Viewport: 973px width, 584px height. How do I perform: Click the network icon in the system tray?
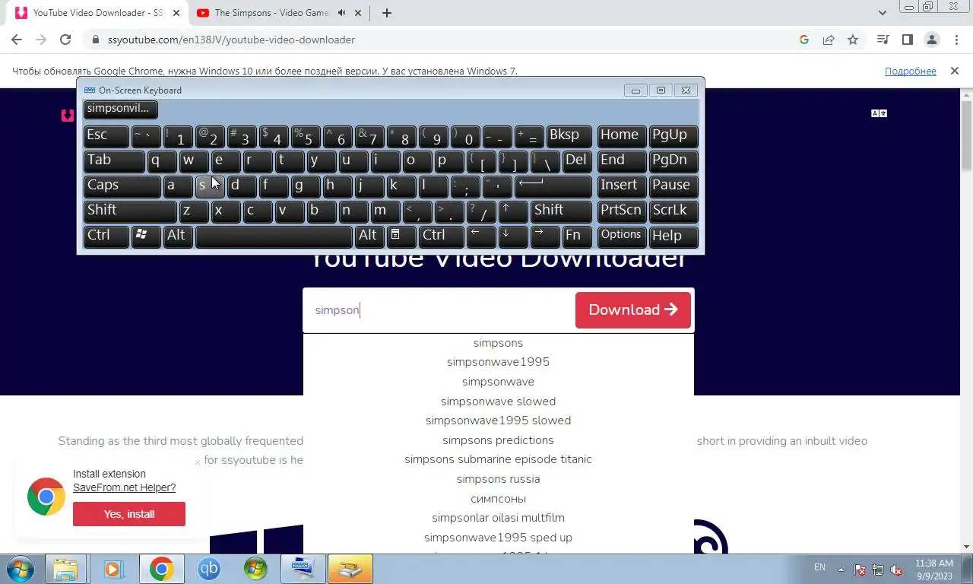pyautogui.click(x=878, y=569)
